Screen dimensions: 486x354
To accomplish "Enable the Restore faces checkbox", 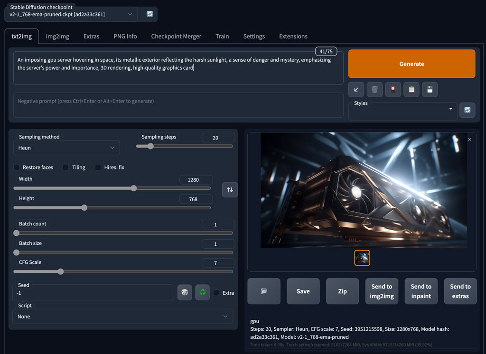I will [x=17, y=168].
